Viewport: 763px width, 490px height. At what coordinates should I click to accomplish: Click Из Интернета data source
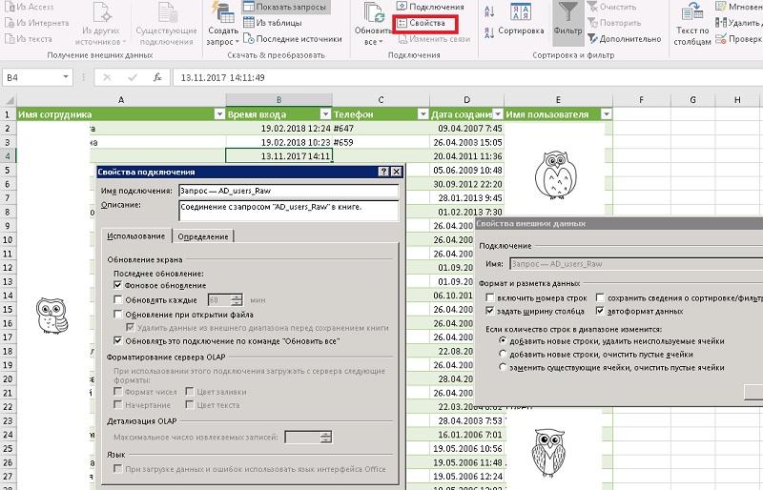click(x=36, y=23)
